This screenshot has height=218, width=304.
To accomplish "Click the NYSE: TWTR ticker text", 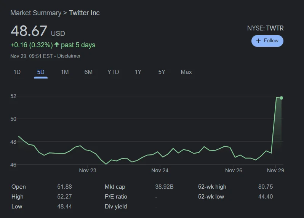I will tap(265, 28).
